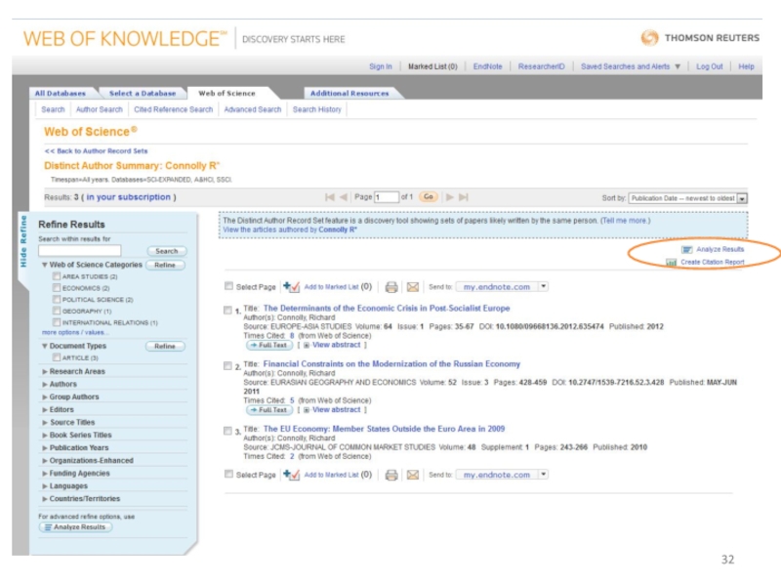
Task: Open the Advanced Search tab
Action: pyautogui.click(x=253, y=109)
